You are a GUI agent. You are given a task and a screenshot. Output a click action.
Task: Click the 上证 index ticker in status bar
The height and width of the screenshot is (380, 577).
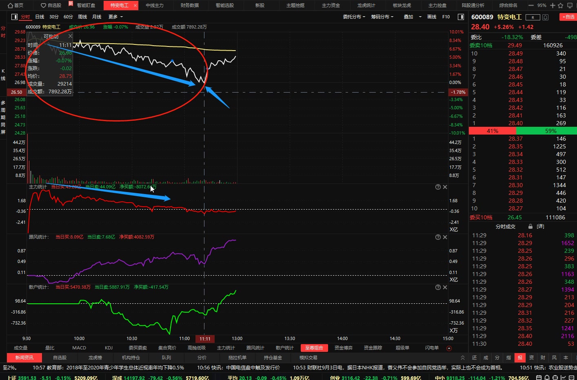click(52, 378)
